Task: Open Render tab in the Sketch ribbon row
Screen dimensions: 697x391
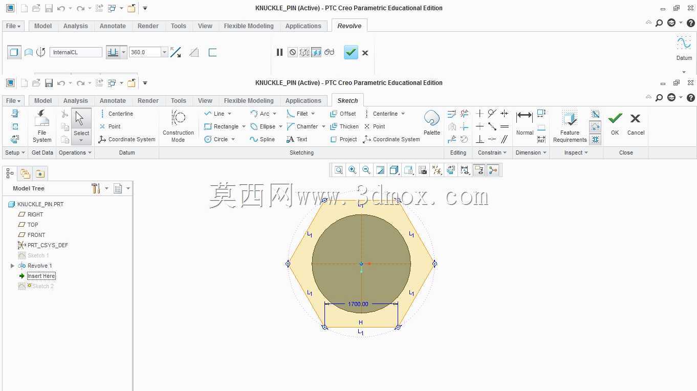Action: pos(148,101)
